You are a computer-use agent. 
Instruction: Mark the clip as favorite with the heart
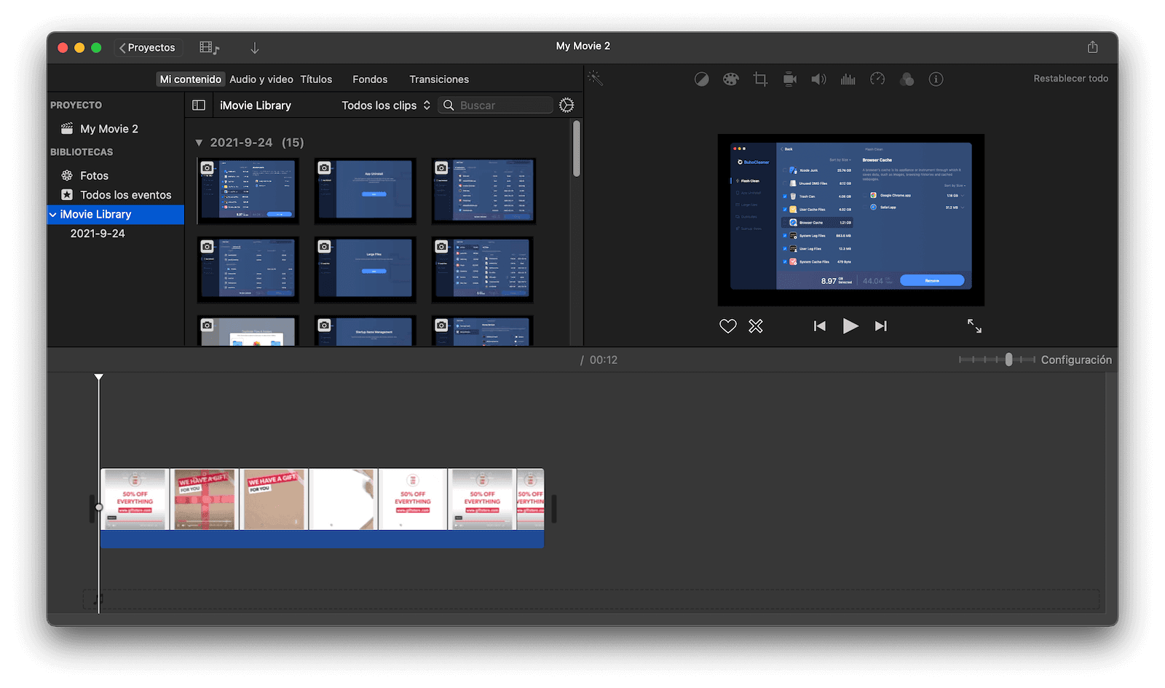[x=727, y=326]
